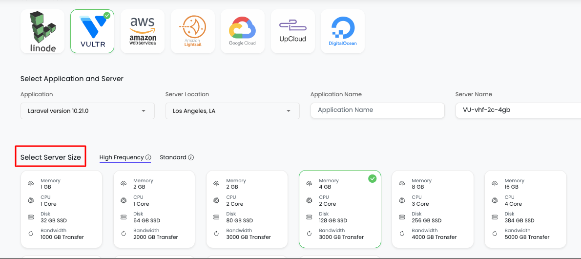Image resolution: width=581 pixels, height=259 pixels.
Task: Click the Server Name field VU-vhf-2c-4gb
Action: [x=519, y=110]
